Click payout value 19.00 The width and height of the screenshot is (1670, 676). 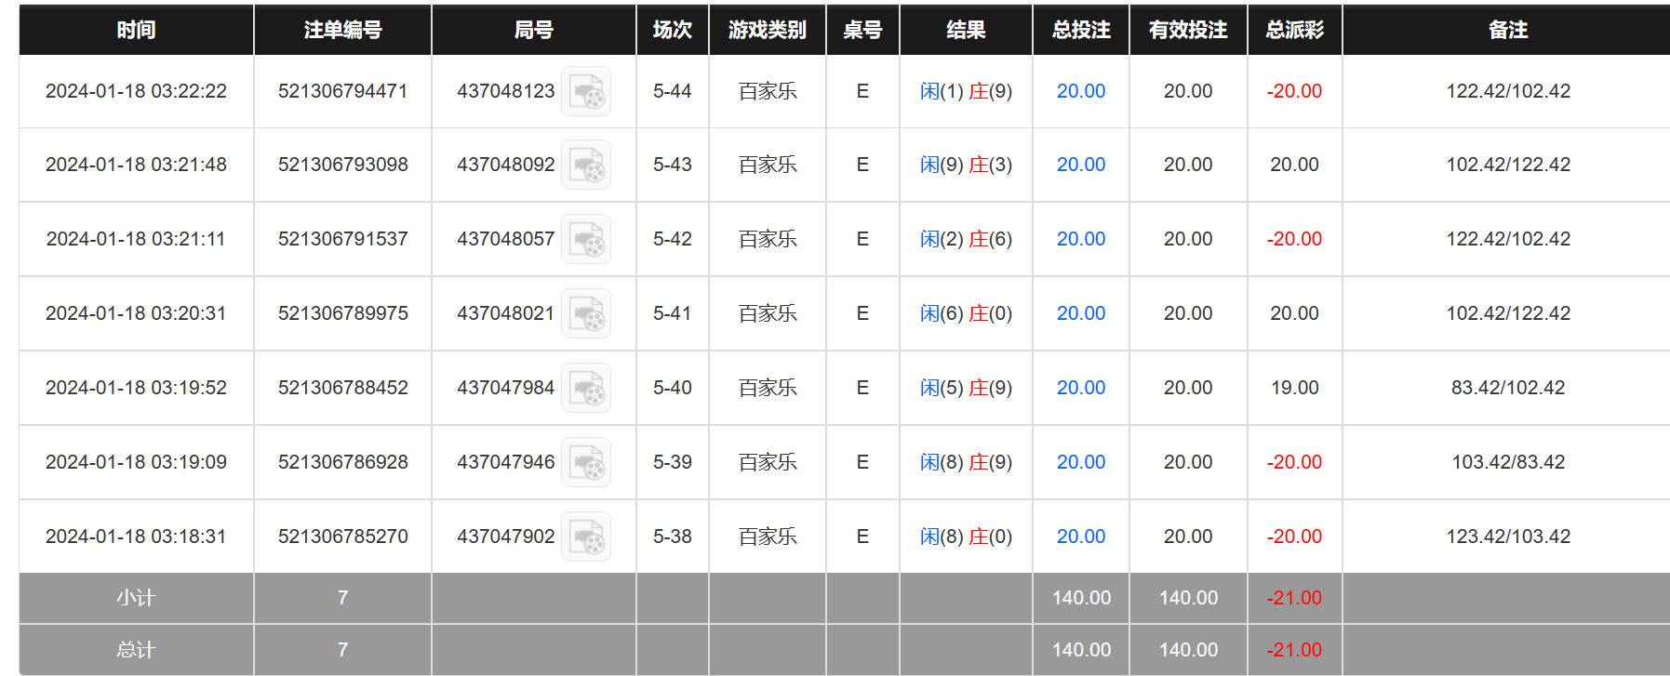point(1294,388)
